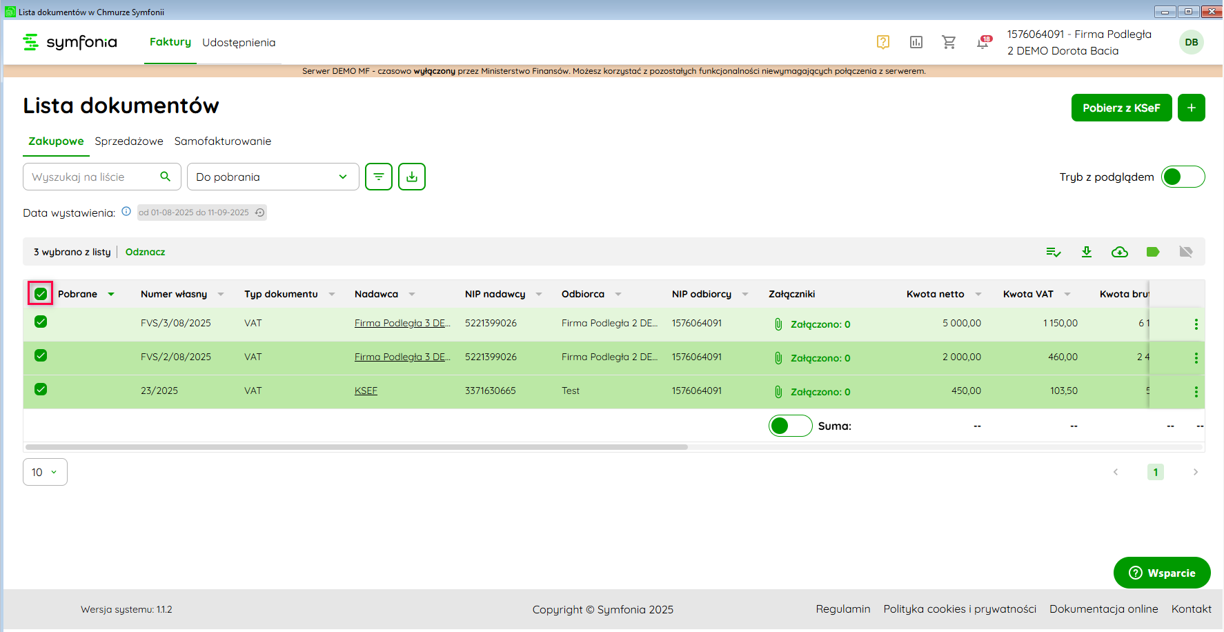Expand the Typ dokumentu column filter arrow
This screenshot has height=632, width=1224.
[x=332, y=295]
